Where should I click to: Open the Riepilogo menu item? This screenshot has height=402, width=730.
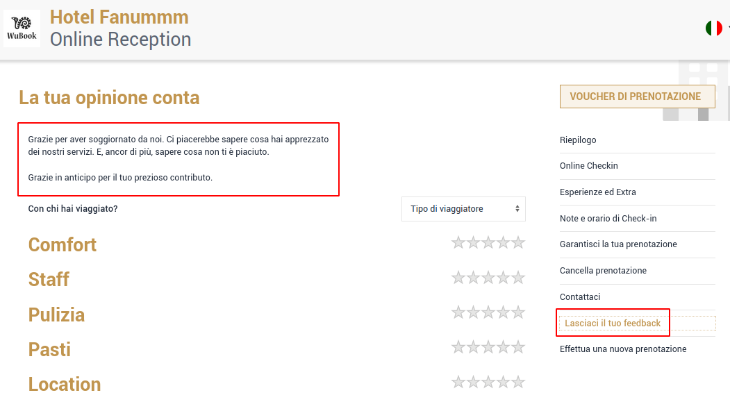(578, 140)
